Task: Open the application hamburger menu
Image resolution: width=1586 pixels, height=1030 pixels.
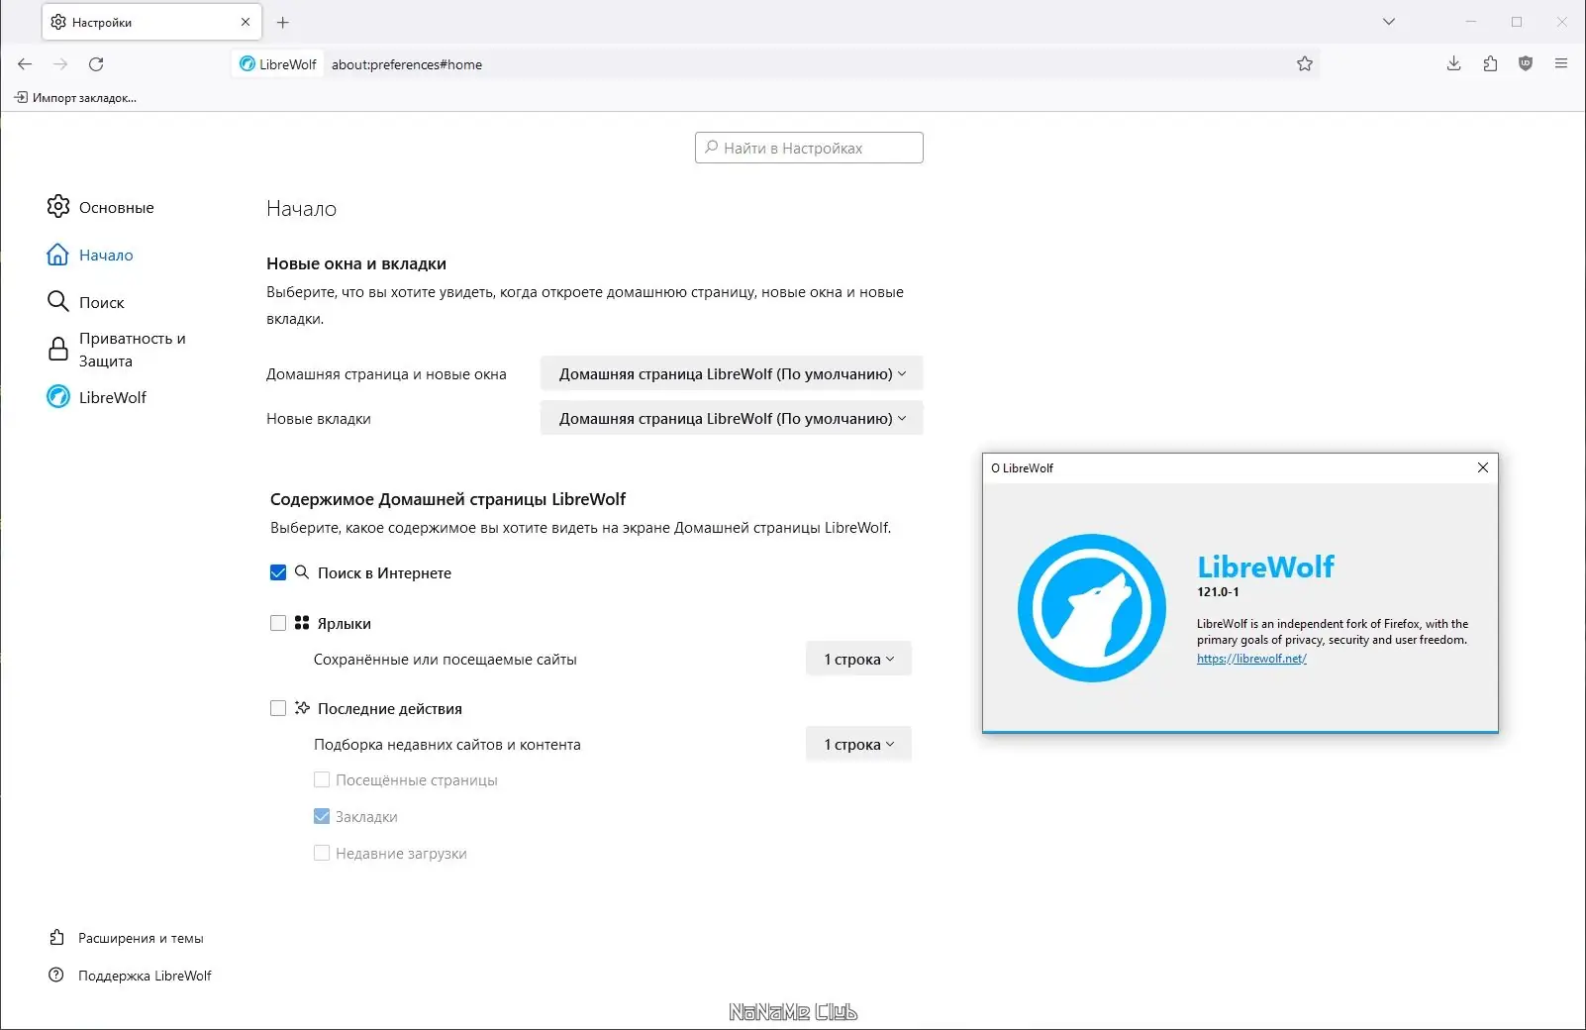Action: [x=1561, y=64]
